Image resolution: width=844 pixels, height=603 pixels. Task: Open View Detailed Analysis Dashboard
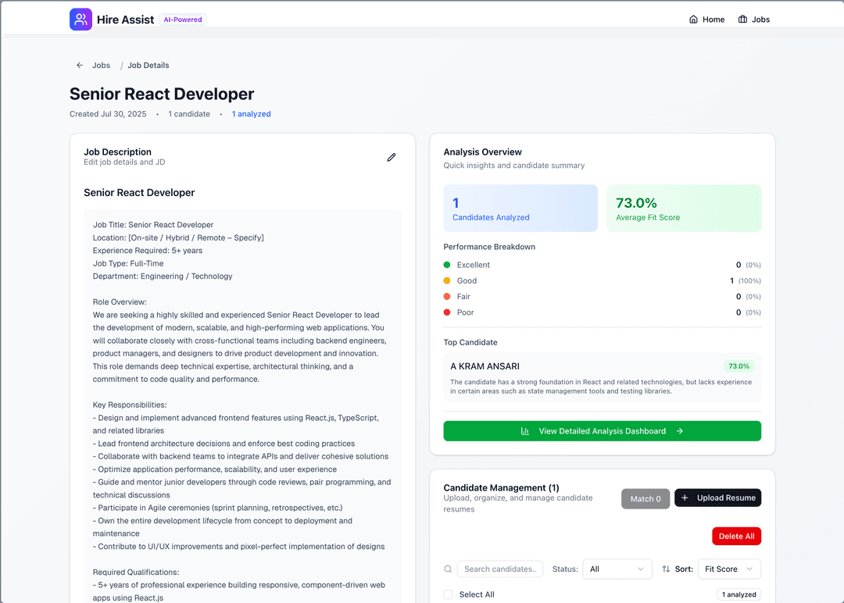point(602,431)
